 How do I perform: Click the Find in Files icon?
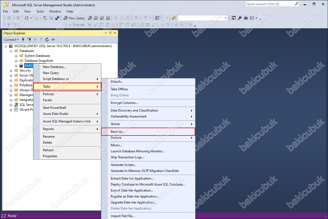pyautogui.click(x=174, y=18)
